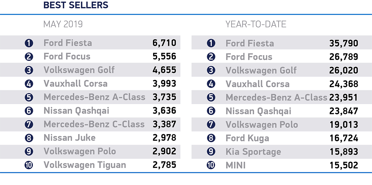Viewport: 372px width, 185px height.
Task: Select the MAY 2019 column heading
Action: coord(63,24)
